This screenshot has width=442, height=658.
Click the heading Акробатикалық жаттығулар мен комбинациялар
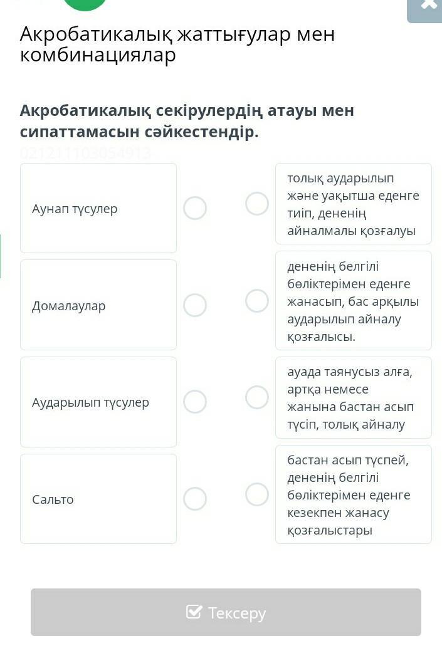click(x=177, y=44)
